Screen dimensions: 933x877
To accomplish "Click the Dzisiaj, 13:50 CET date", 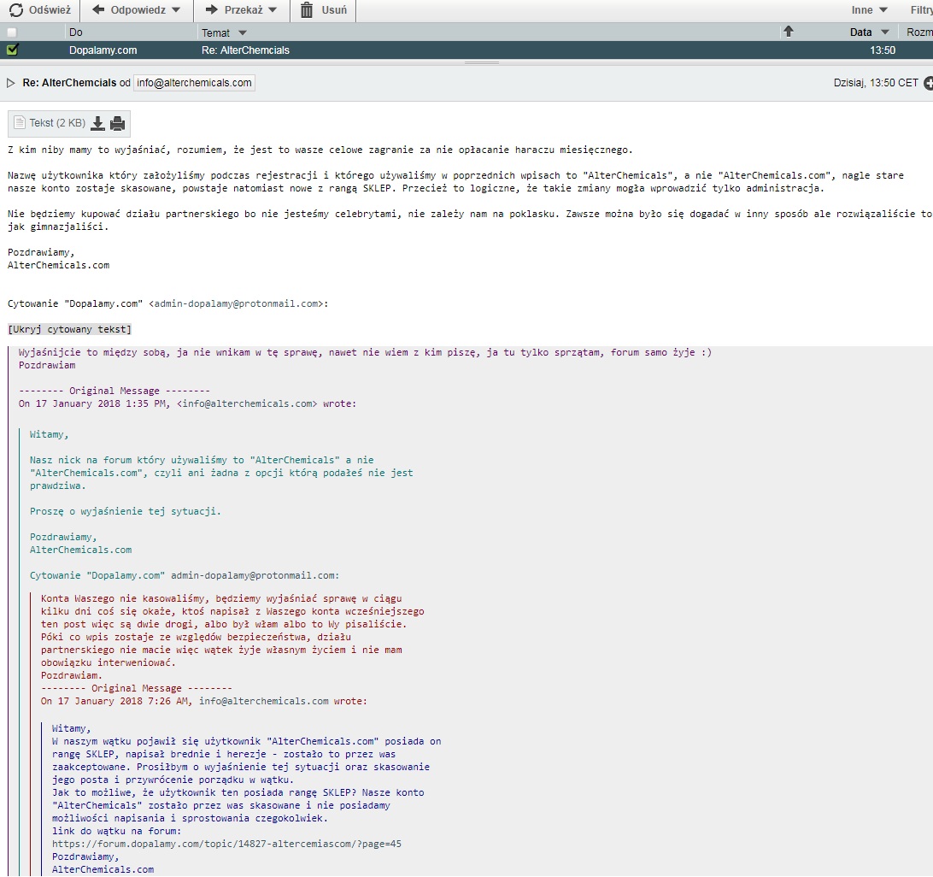I will click(x=876, y=83).
